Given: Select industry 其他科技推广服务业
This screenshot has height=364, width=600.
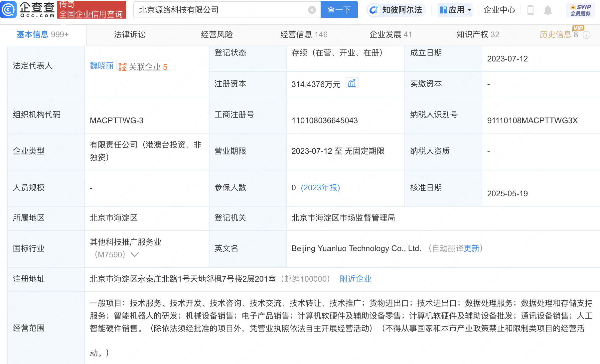Looking at the screenshot, I should 126,242.
